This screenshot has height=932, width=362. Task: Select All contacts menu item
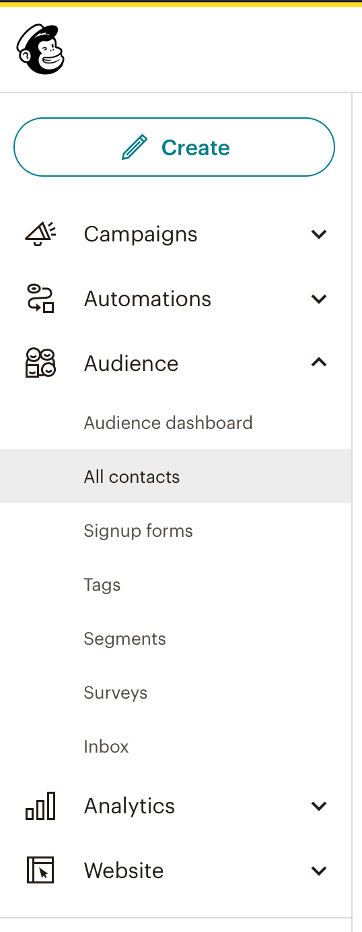(x=176, y=476)
